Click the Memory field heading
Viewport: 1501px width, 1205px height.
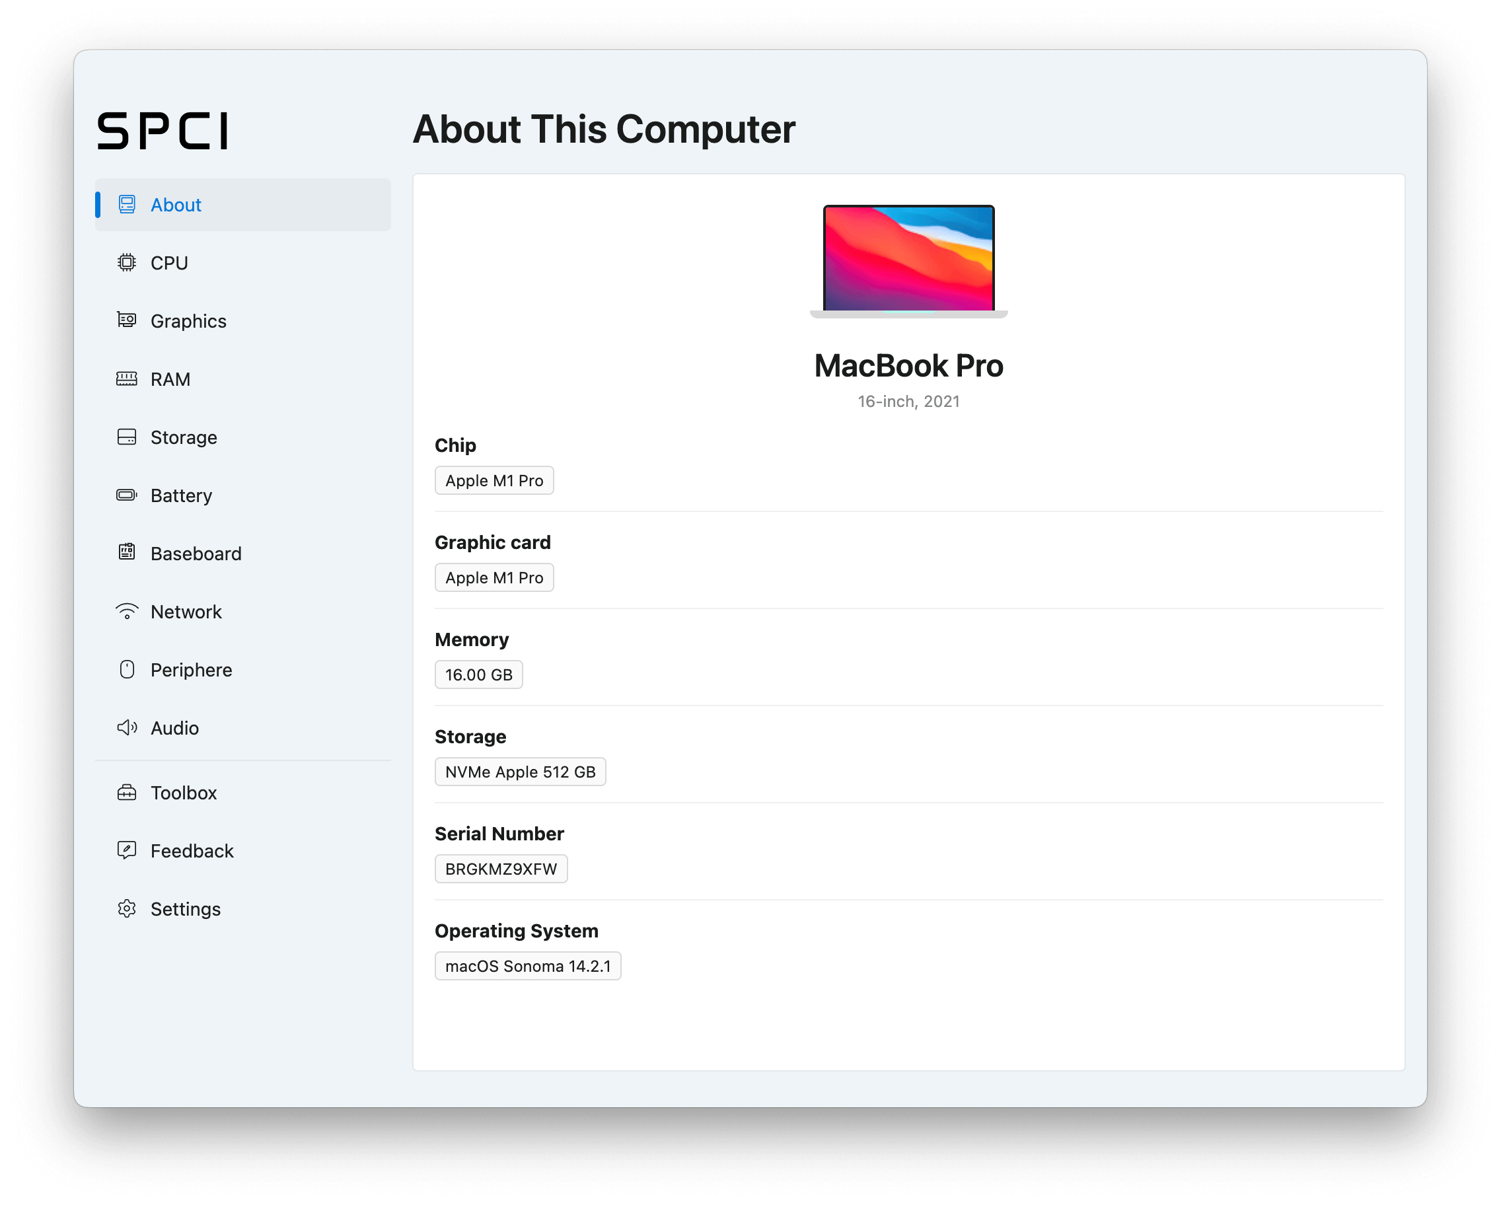[472, 639]
